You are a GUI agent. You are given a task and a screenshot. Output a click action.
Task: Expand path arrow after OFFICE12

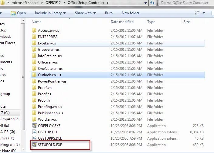coord(64,3)
